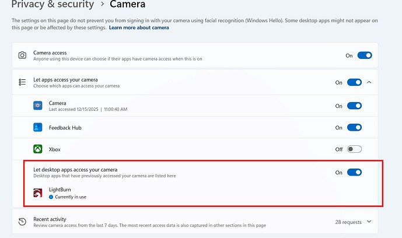Click the camera icon beside Camera access
The image size is (402, 238).
pos(22,55)
